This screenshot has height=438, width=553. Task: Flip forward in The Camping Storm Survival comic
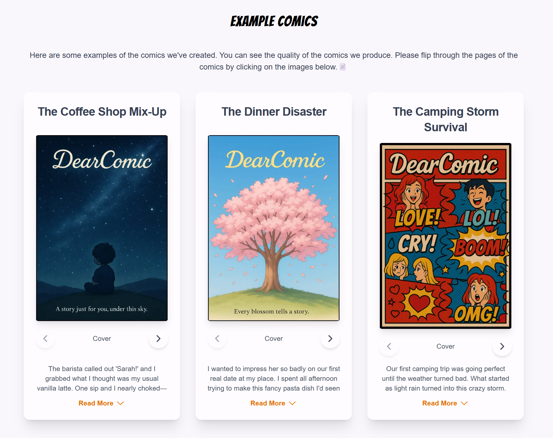pos(502,346)
